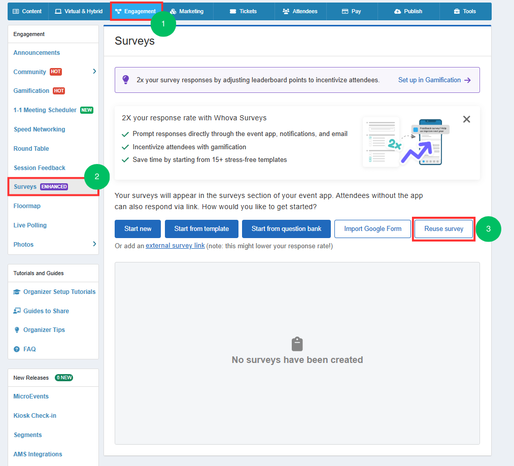Open the Pay tab

(x=352, y=11)
